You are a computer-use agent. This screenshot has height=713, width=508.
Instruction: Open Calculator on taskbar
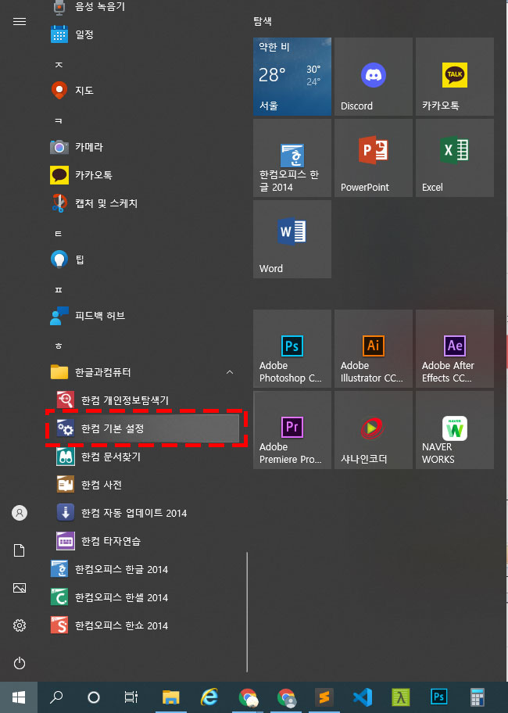point(477,697)
